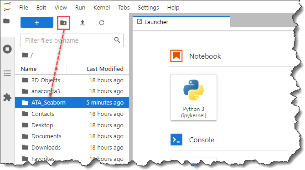This screenshot has width=305, height=170.
Task: Click Documents row's '18 hours ago' timestamp
Action: coord(106,136)
